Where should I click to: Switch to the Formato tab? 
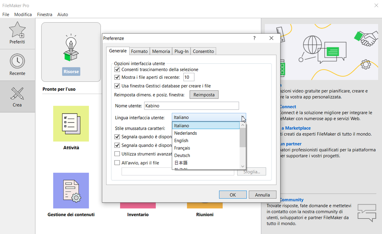tap(139, 51)
